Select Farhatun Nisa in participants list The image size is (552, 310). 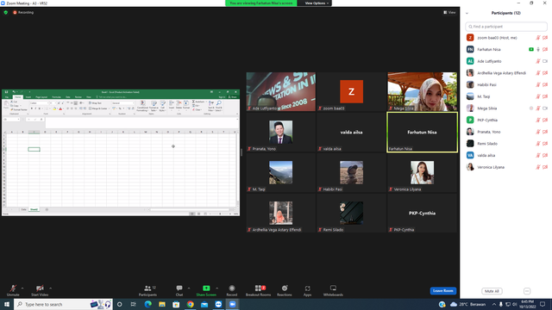(506, 50)
